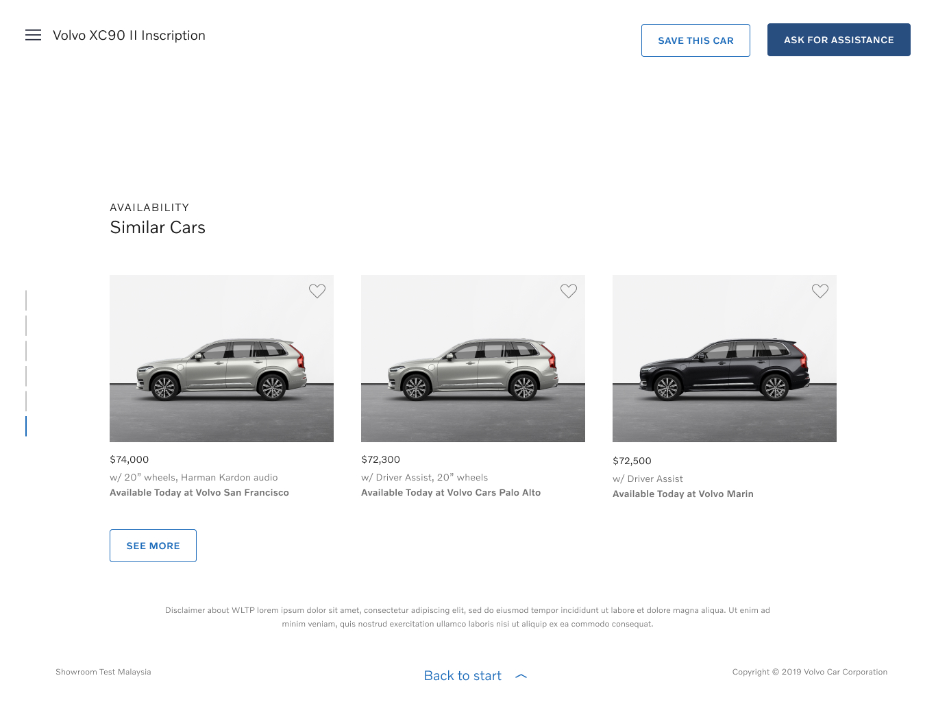Select the active blue section marker
Viewport: 936px width, 702px height.
click(x=26, y=426)
